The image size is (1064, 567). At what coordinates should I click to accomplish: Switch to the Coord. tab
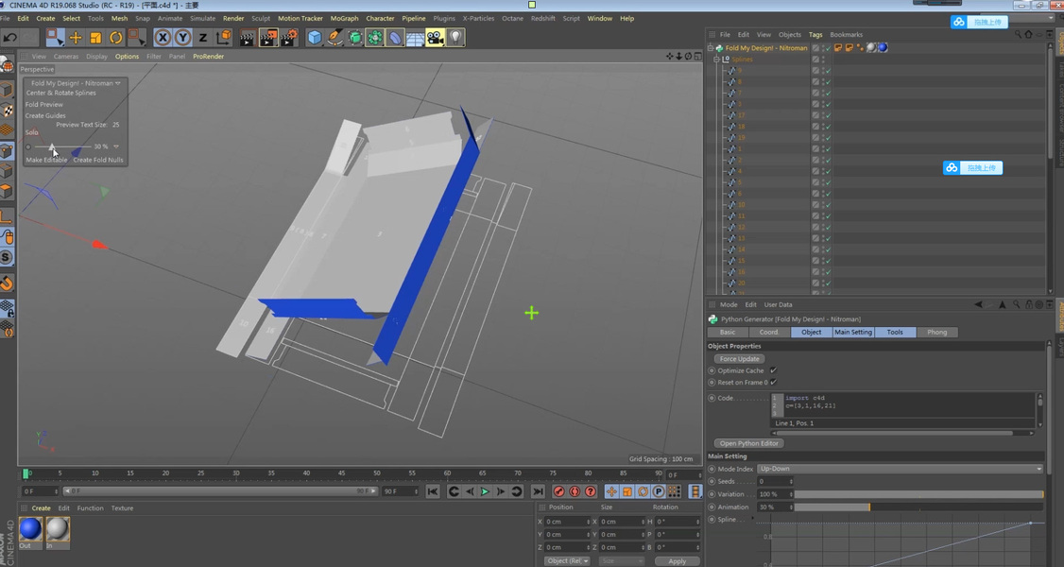(769, 333)
